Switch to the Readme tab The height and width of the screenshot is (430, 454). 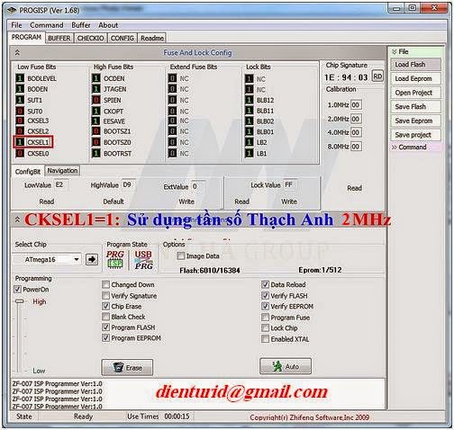point(152,38)
